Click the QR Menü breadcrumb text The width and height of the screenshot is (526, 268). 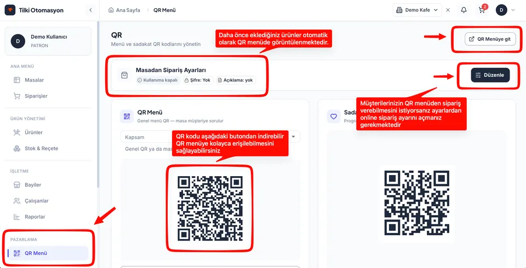tap(165, 10)
